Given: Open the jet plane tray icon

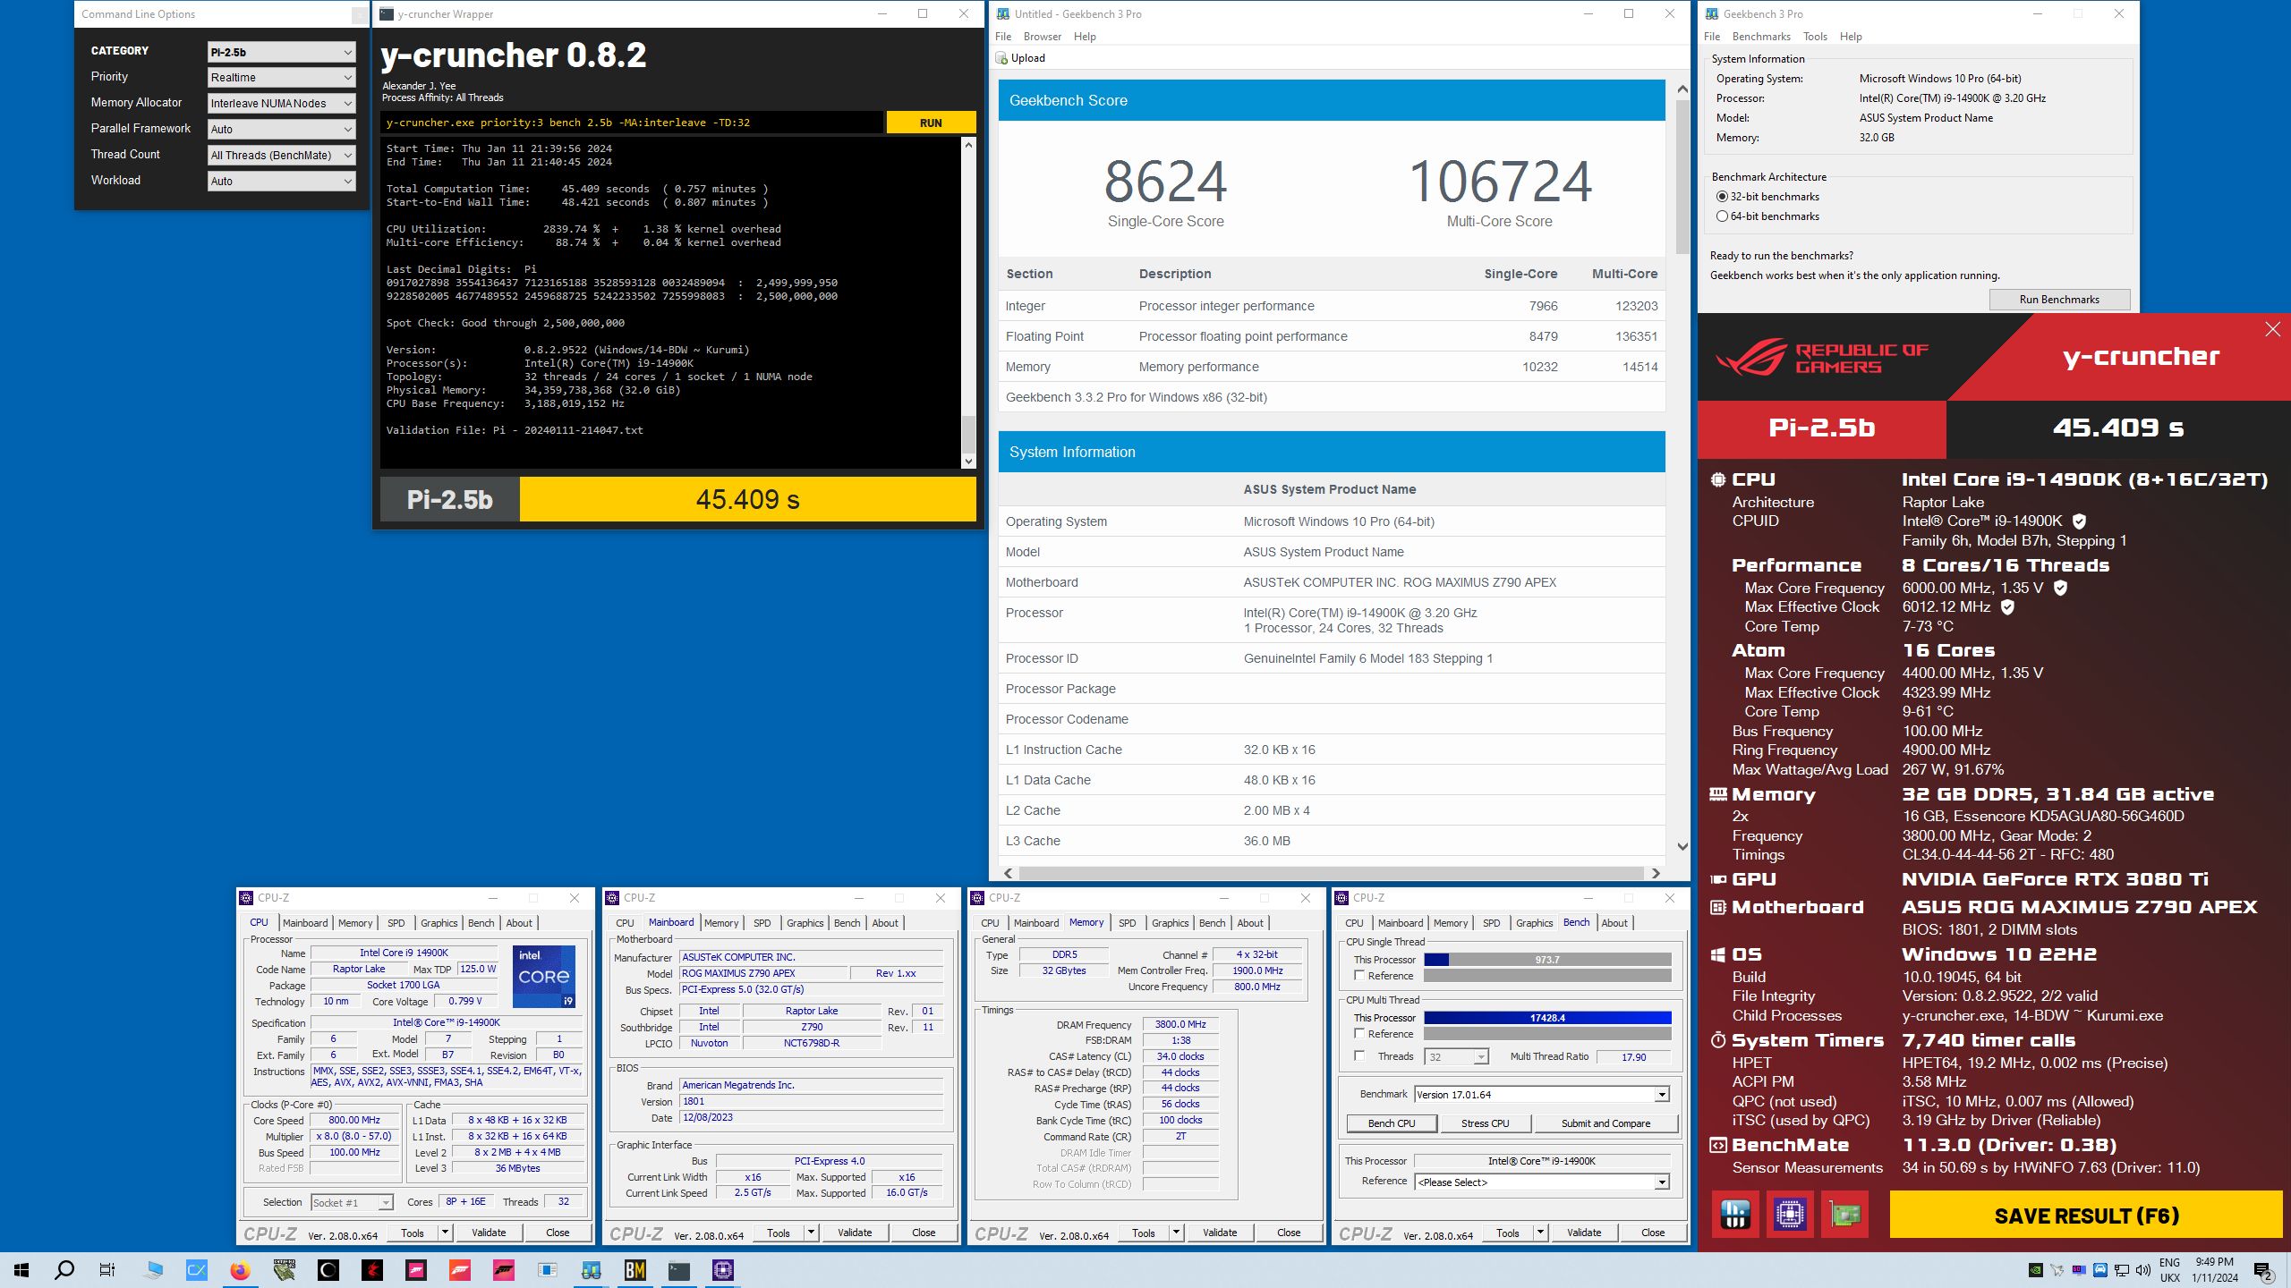Looking at the screenshot, I should 2057,1270.
